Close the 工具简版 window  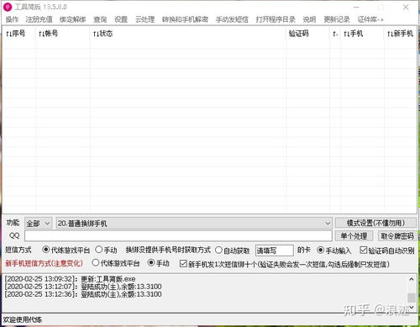[406, 7]
